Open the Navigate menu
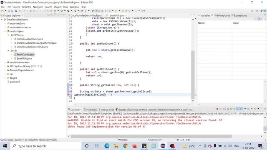This screenshot has width=267, height=150. tap(38, 7)
